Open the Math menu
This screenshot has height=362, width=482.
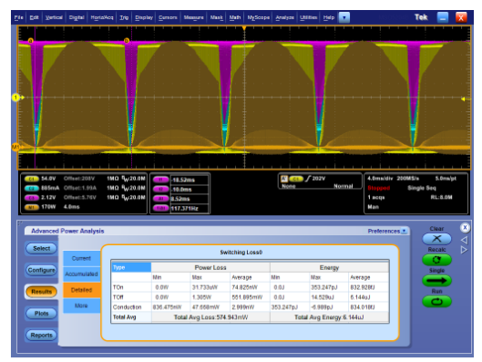pos(235,17)
